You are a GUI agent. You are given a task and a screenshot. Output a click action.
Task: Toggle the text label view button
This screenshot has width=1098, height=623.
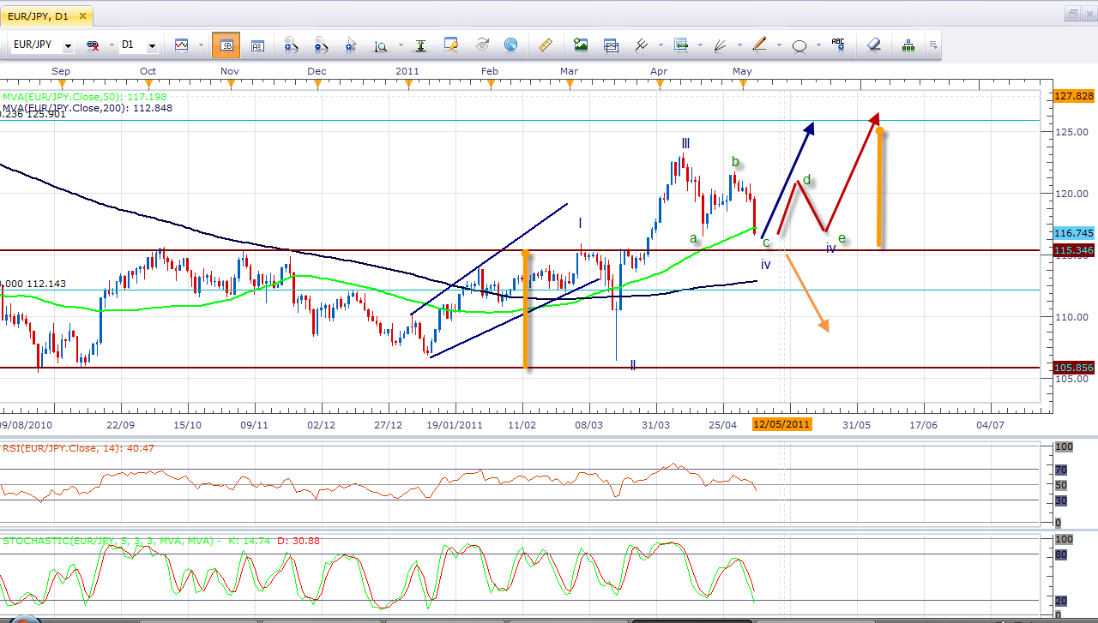tap(257, 45)
